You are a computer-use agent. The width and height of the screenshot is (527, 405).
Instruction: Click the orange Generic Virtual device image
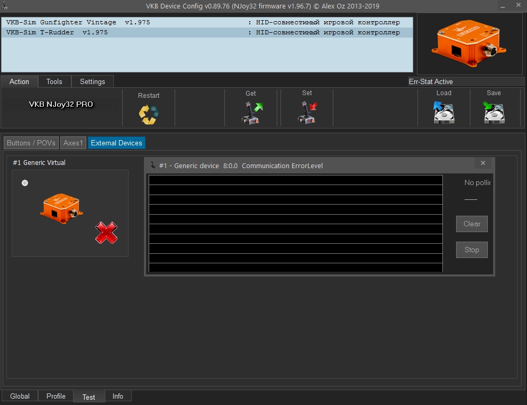61,208
